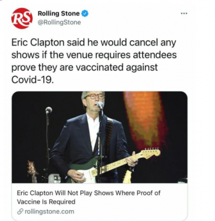The height and width of the screenshot is (221, 215).
Task: Click 'Vaccine Is Required' headline line
Action: click(x=46, y=202)
